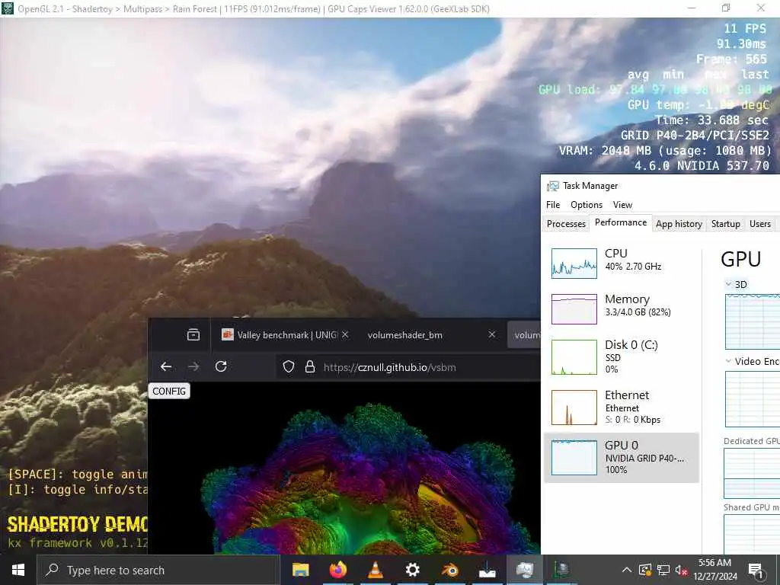Viewport: 780px width, 585px height.
Task: Open App history tab in Task Manager
Action: [679, 224]
